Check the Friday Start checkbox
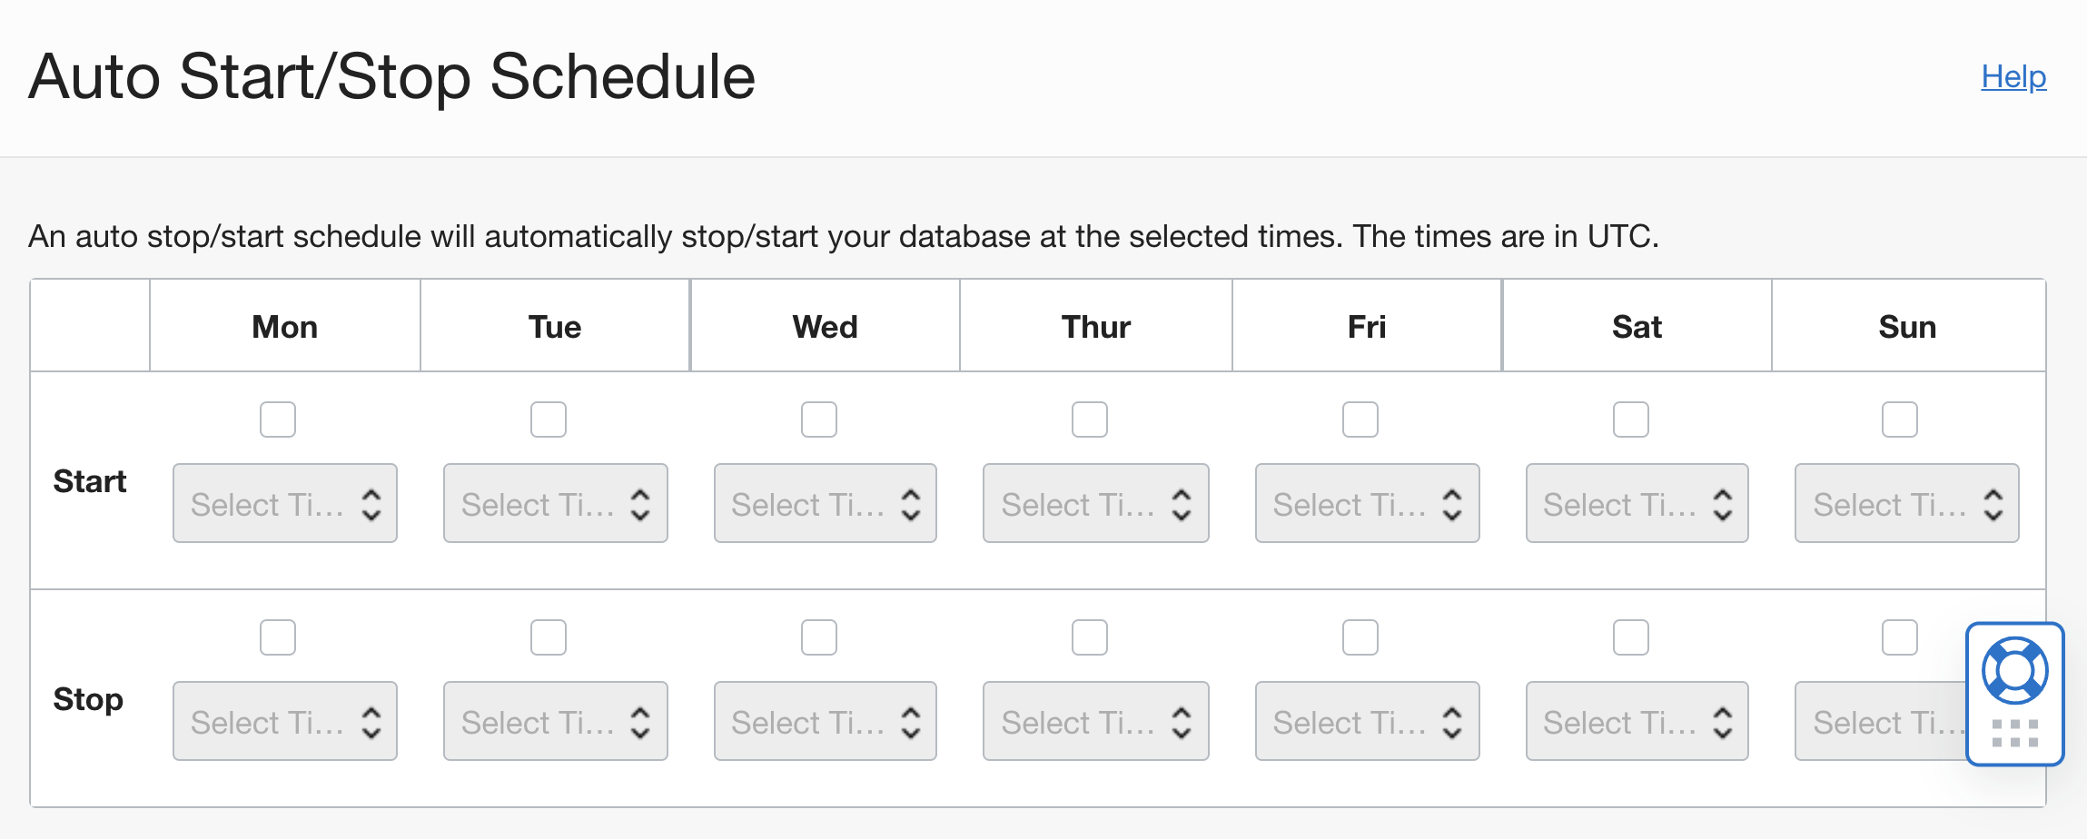The width and height of the screenshot is (2087, 839). click(x=1360, y=419)
